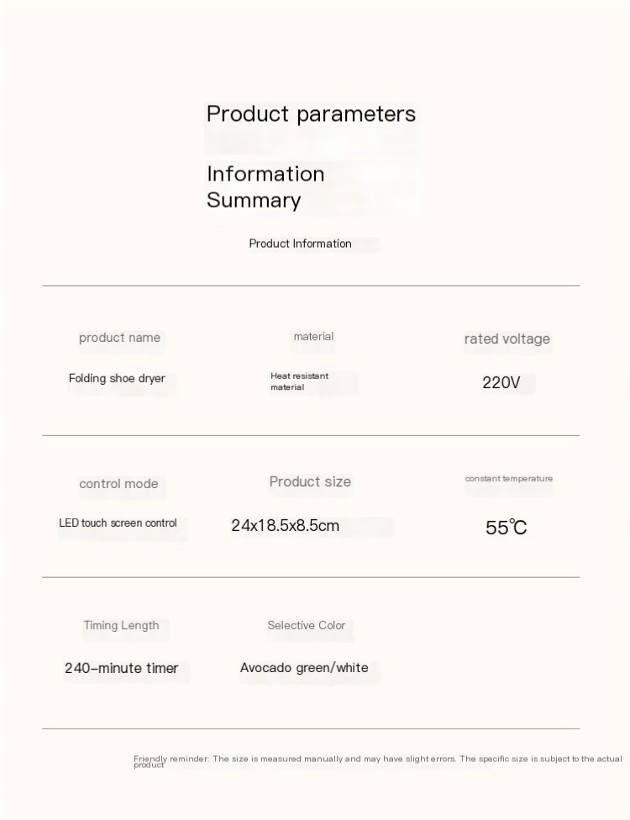The width and height of the screenshot is (630, 820).
Task: Select the '24x18.5x8.5cm' dimensions value
Action: coord(286,526)
